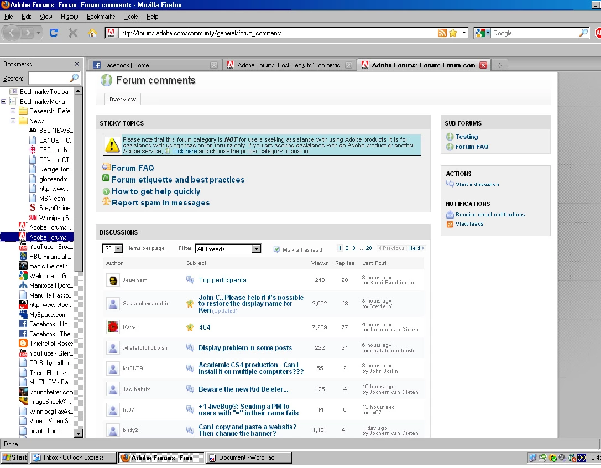Open Report spam in messages

tap(160, 202)
